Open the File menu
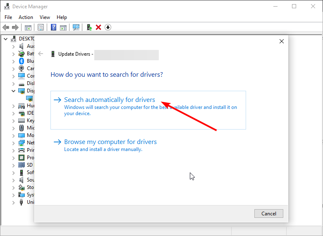The image size is (323, 236). point(8,17)
